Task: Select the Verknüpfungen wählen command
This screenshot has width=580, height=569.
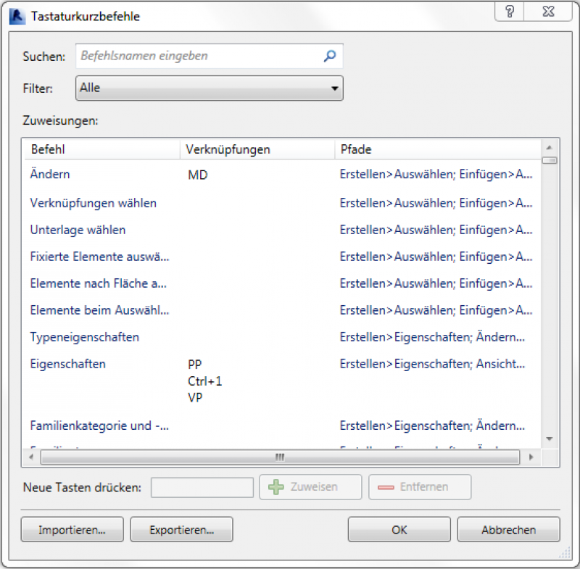Action: pyautogui.click(x=93, y=203)
